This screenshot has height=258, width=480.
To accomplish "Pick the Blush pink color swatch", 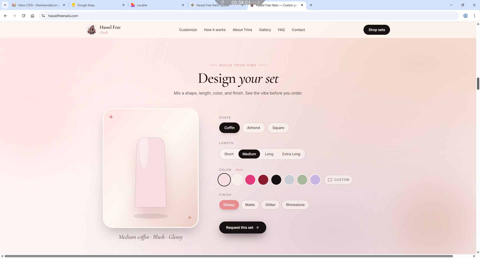I will coord(224,180).
